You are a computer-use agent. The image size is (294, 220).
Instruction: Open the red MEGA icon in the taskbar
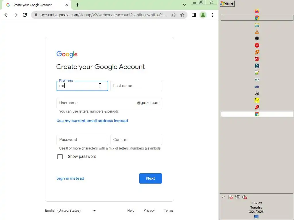tap(257, 45)
